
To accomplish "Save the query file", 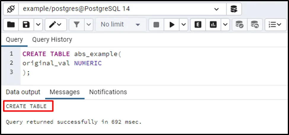I will (x=26, y=25).
